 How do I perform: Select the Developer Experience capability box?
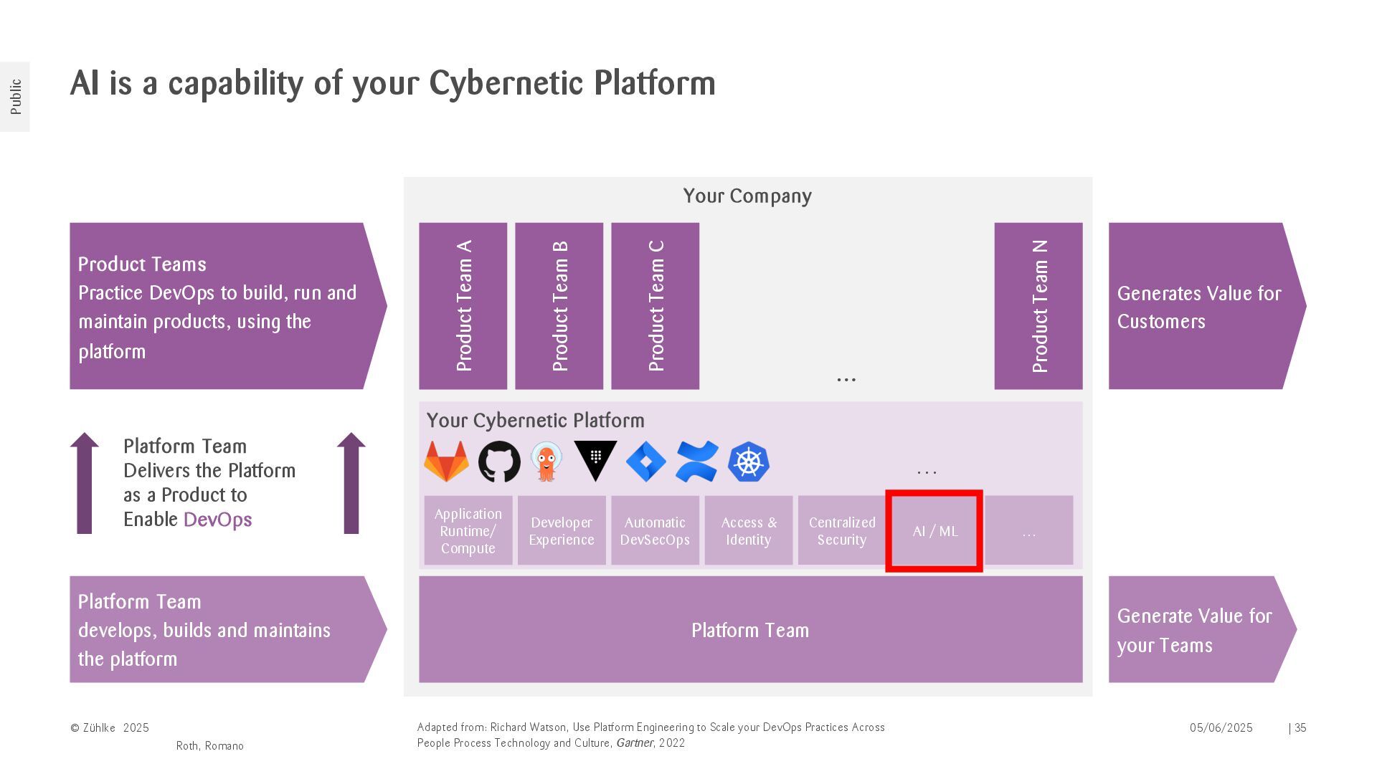tap(562, 531)
